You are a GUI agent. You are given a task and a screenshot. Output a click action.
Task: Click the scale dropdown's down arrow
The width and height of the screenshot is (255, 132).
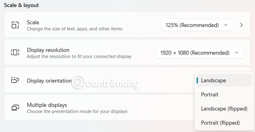tap(226, 25)
